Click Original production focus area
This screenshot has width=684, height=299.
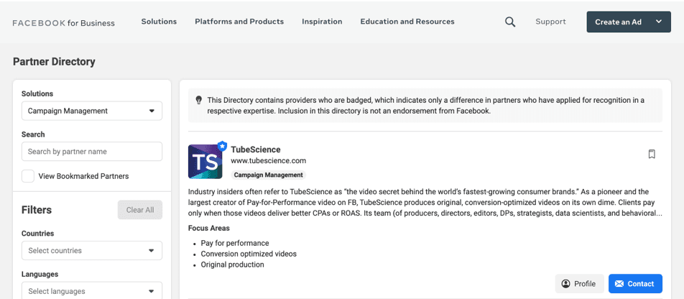(x=232, y=264)
